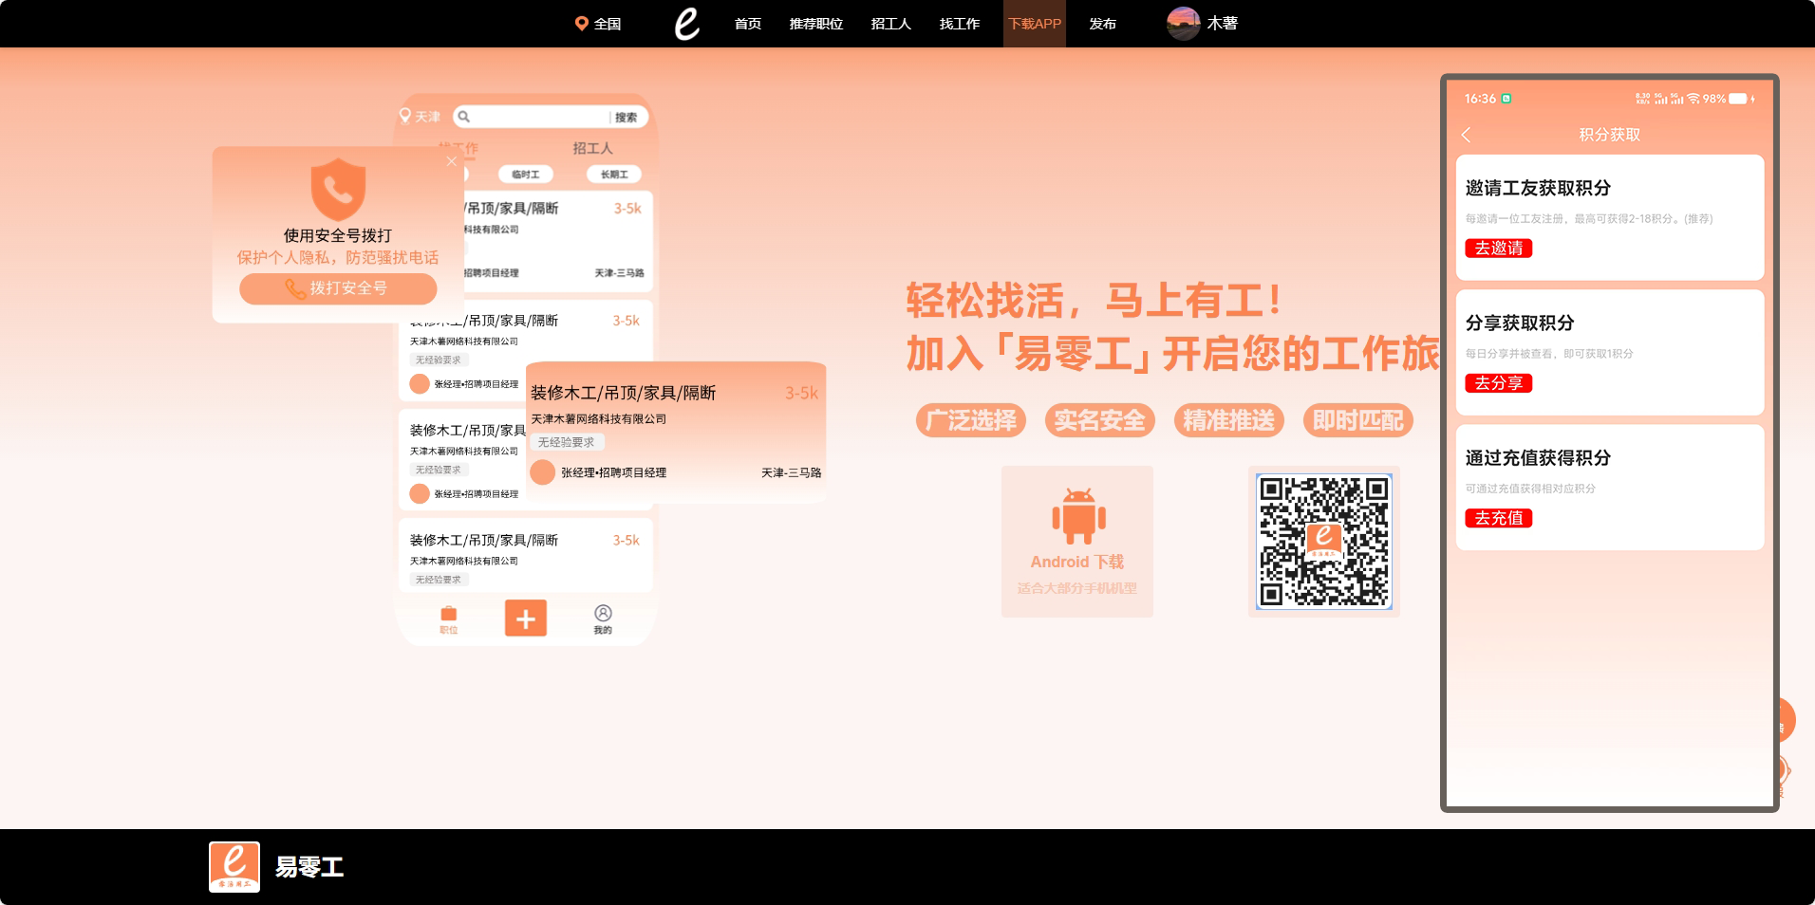Click the 去分享 button
The height and width of the screenshot is (905, 1815).
pyautogui.click(x=1499, y=383)
